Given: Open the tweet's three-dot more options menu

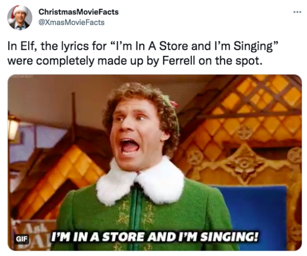Looking at the screenshot, I should click(x=297, y=12).
